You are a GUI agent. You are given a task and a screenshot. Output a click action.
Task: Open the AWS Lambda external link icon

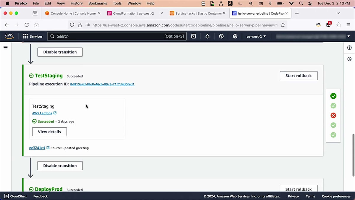point(55,113)
